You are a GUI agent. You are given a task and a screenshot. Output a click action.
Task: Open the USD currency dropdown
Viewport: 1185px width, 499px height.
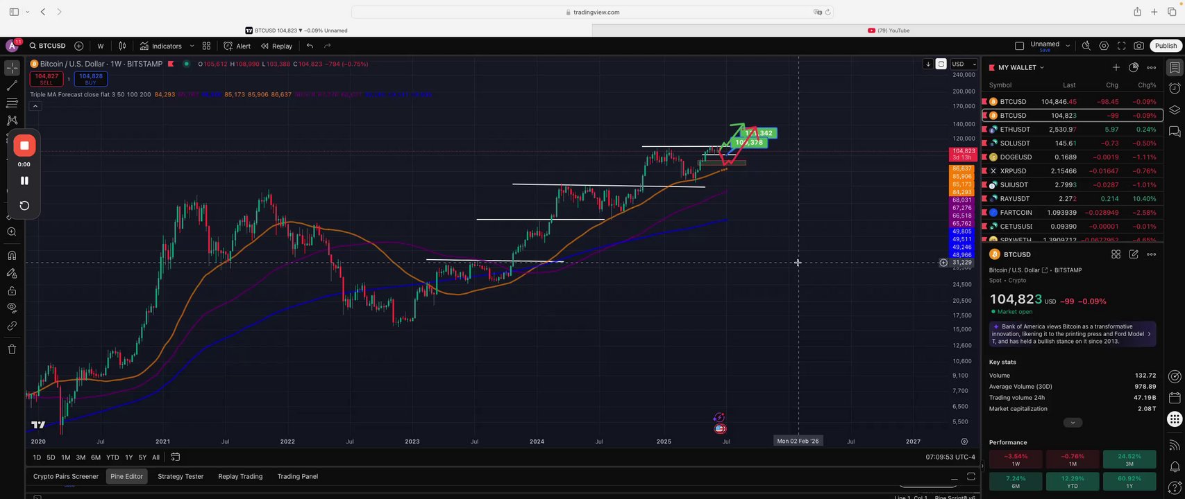[x=964, y=64]
